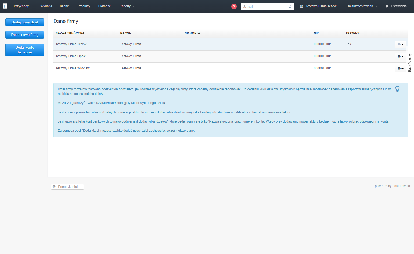Open gear menu for Testowy Firma Tczew row
This screenshot has height=254, width=414.
(400, 44)
